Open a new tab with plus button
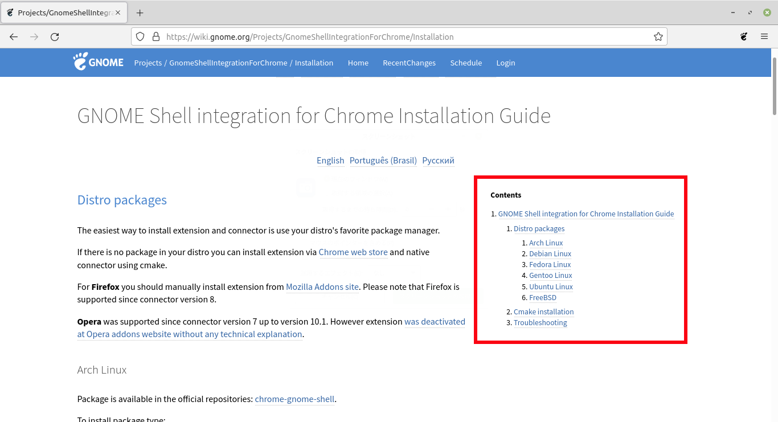The image size is (778, 422). coord(140,13)
